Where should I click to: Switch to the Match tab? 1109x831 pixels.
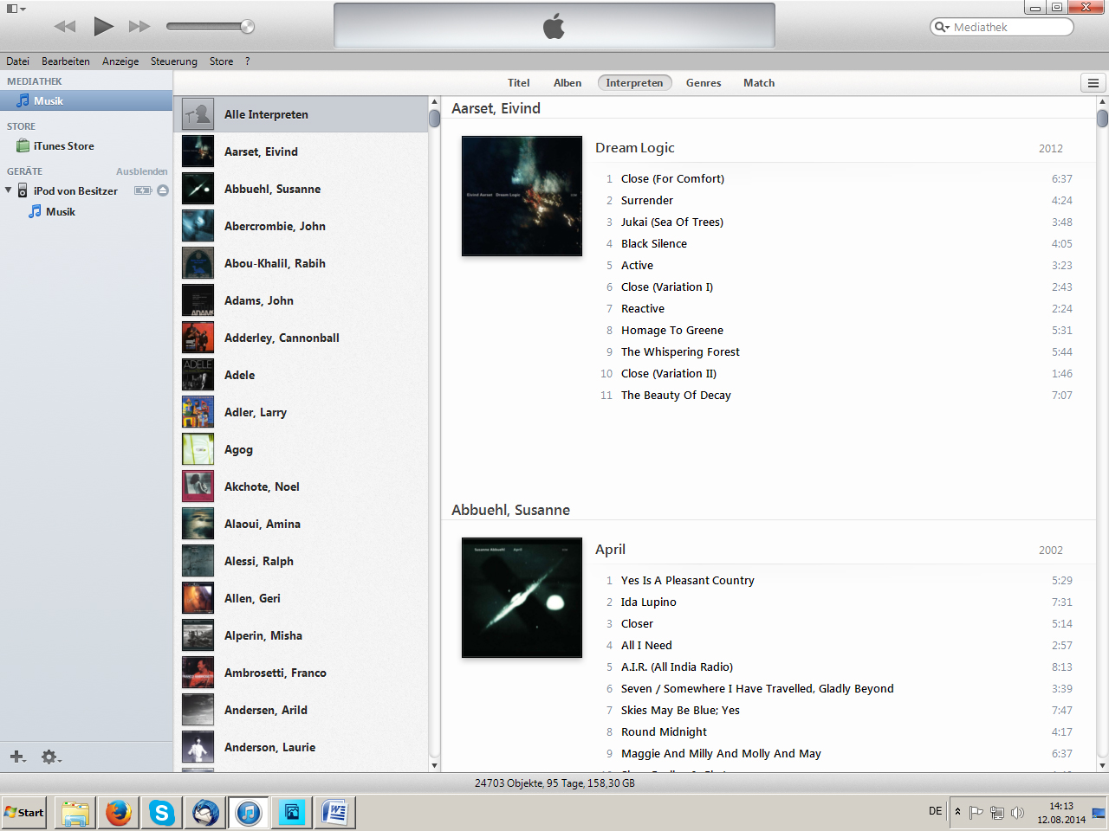coord(759,83)
